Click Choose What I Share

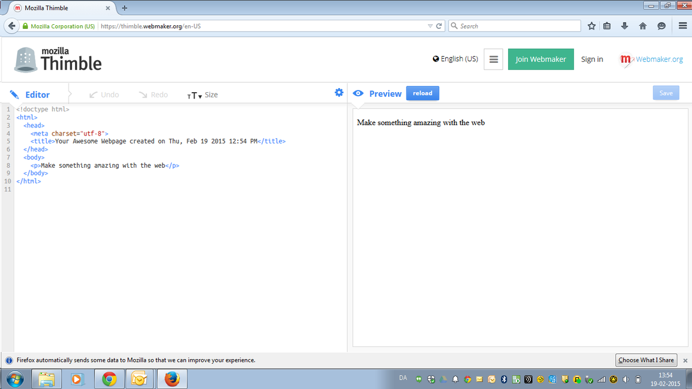(x=646, y=360)
